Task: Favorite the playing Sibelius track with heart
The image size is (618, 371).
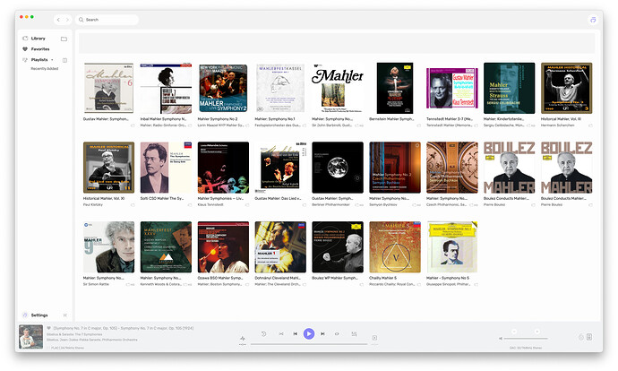Action: tap(49, 328)
